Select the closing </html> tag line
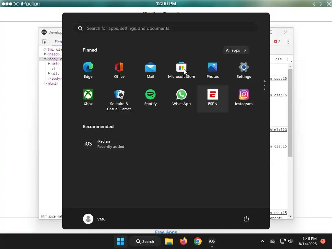This screenshot has height=249, width=332. (51, 83)
